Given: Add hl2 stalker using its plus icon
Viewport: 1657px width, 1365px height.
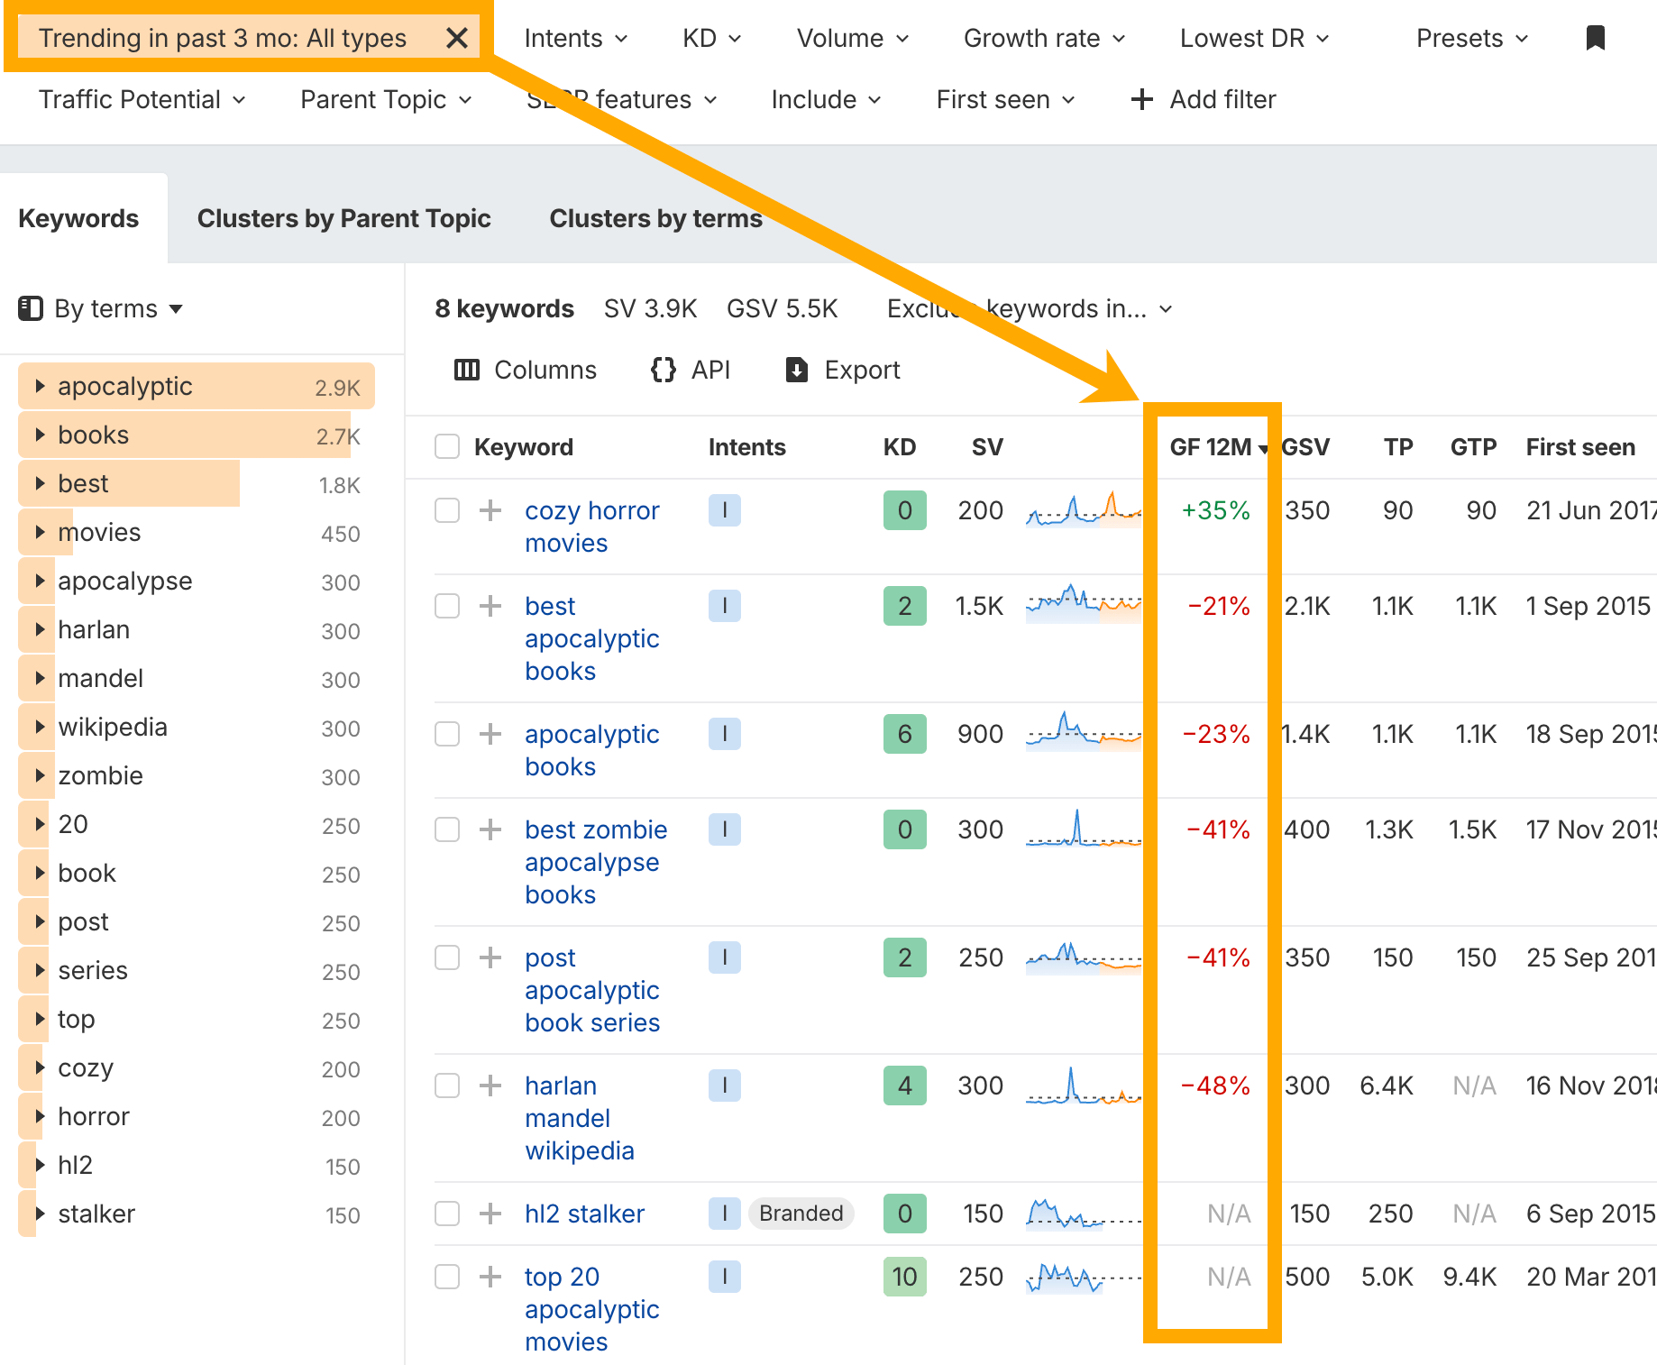Looking at the screenshot, I should pyautogui.click(x=490, y=1214).
